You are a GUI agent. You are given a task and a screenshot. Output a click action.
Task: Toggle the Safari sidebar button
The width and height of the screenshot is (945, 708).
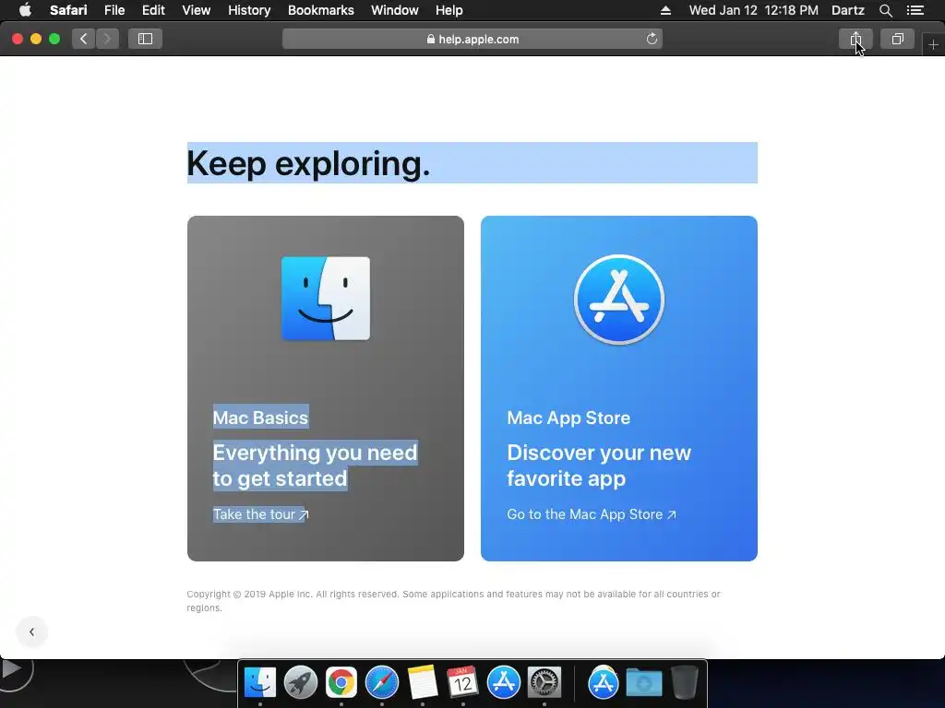click(145, 39)
